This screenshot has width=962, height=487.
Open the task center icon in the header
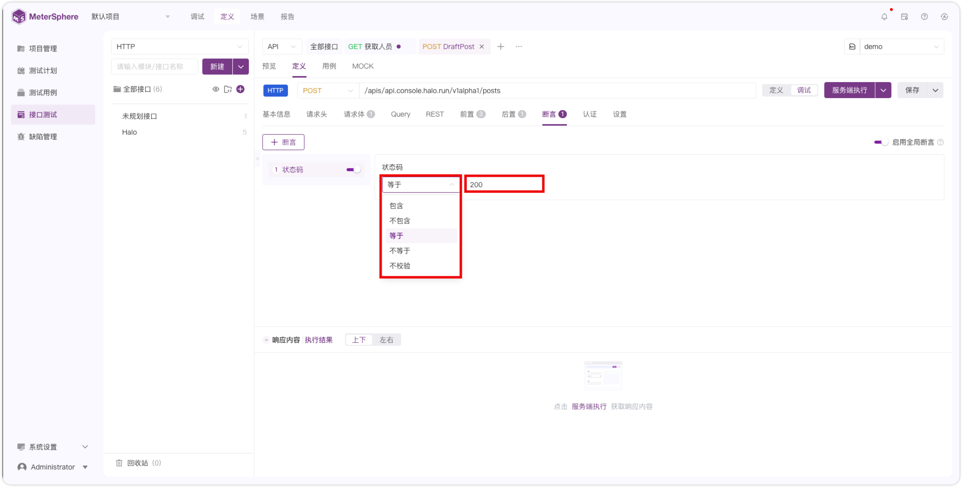point(904,17)
